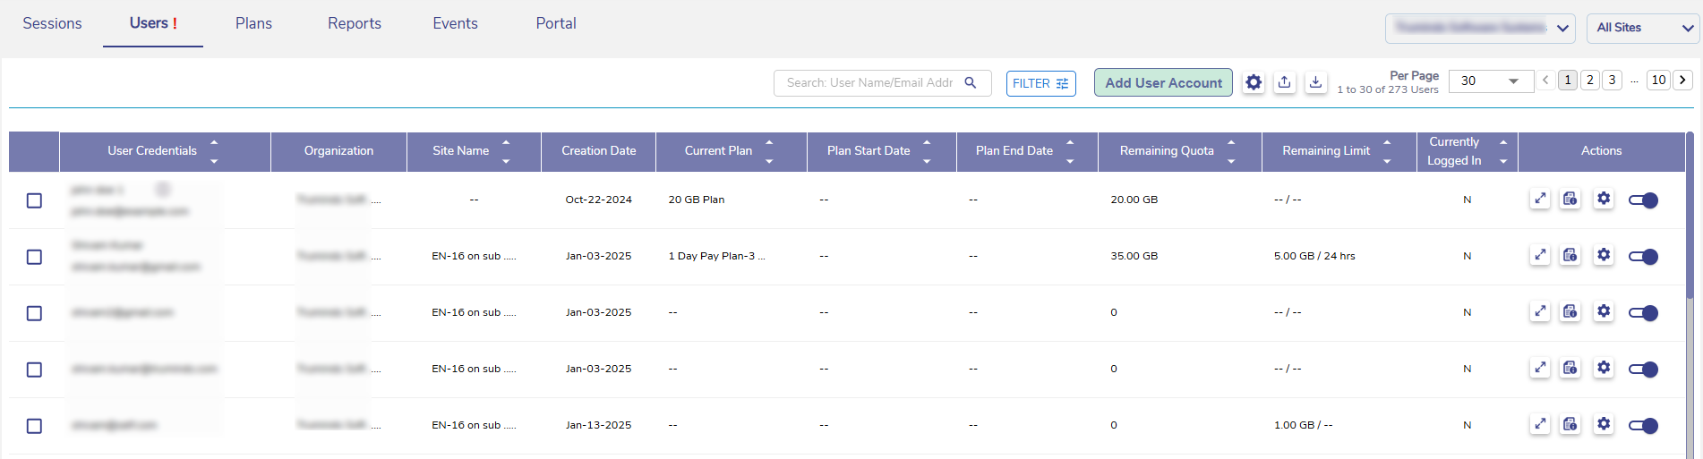This screenshot has height=459, width=1703.
Task: Expand the All Sites dropdown
Action: pyautogui.click(x=1643, y=28)
